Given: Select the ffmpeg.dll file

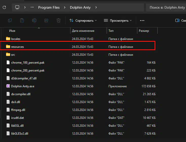Looking at the screenshot, I should click(18, 110).
